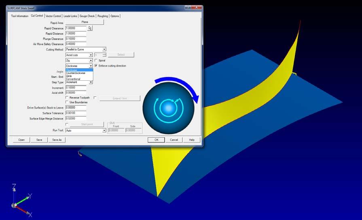Click the Rapid Area Plane button
The image size is (362, 220).
85,22
